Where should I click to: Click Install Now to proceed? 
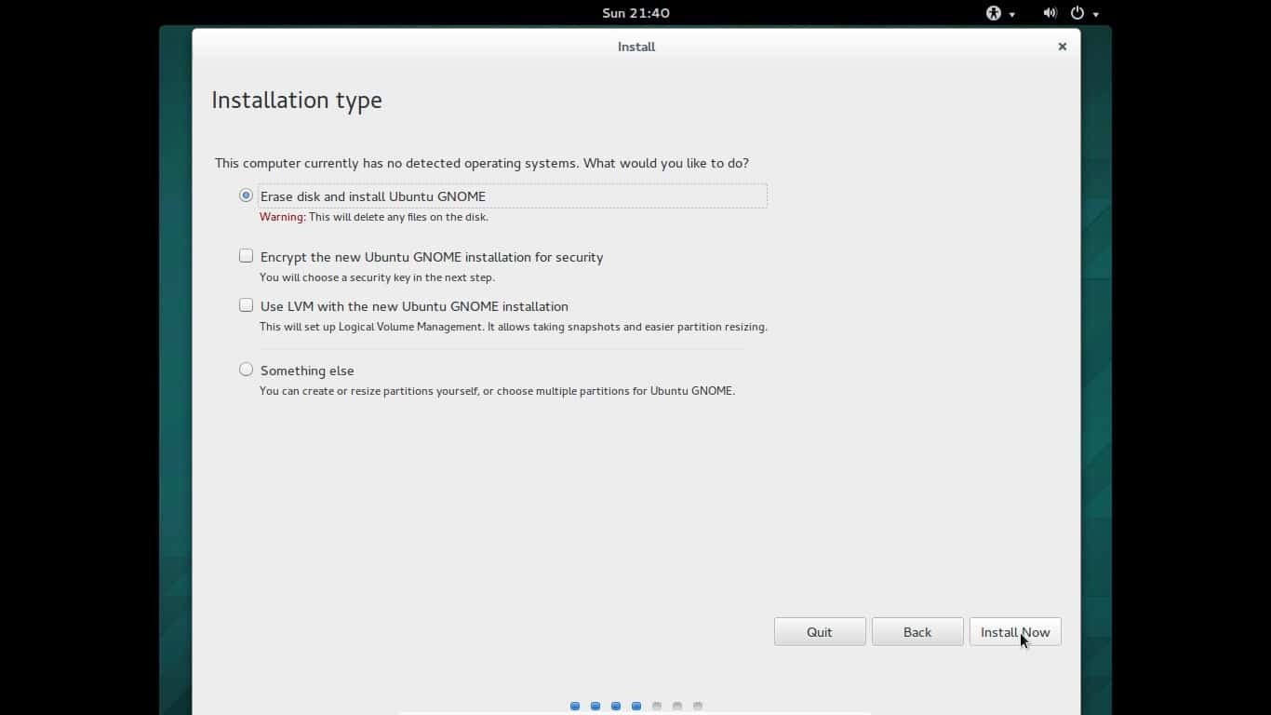[1015, 632]
